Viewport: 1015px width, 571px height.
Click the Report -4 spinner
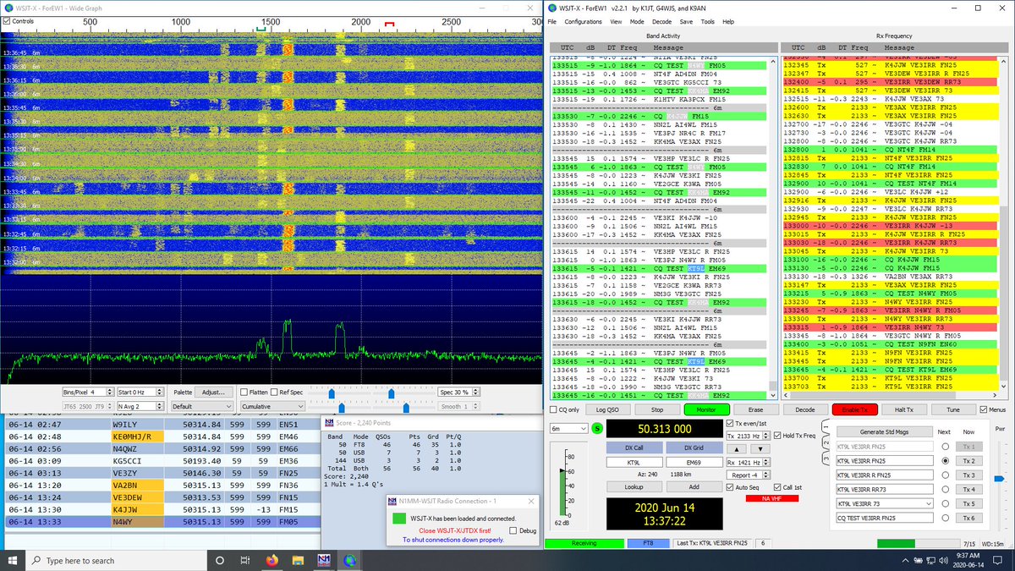(x=747, y=475)
